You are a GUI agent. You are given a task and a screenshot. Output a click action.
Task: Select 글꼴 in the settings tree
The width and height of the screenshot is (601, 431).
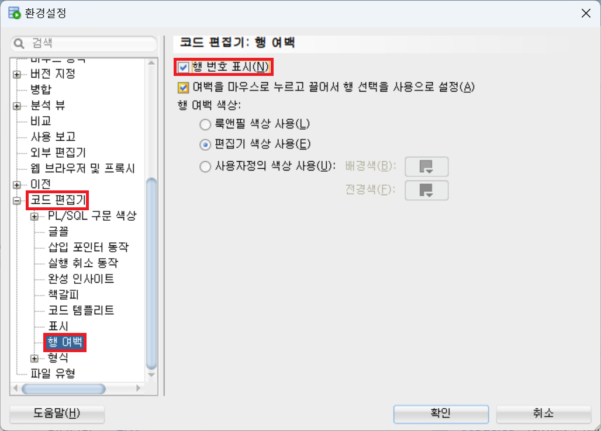coord(58,232)
